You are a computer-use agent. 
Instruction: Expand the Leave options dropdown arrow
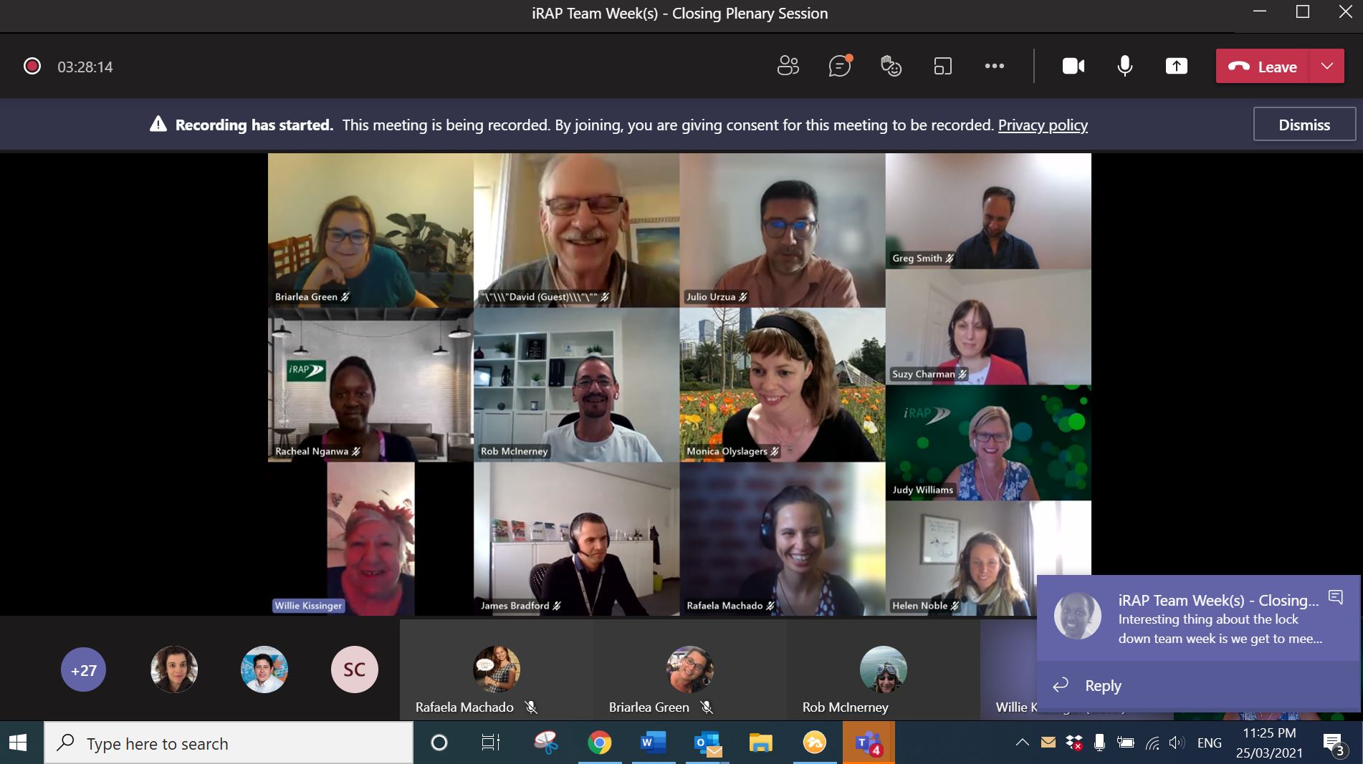[1327, 67]
